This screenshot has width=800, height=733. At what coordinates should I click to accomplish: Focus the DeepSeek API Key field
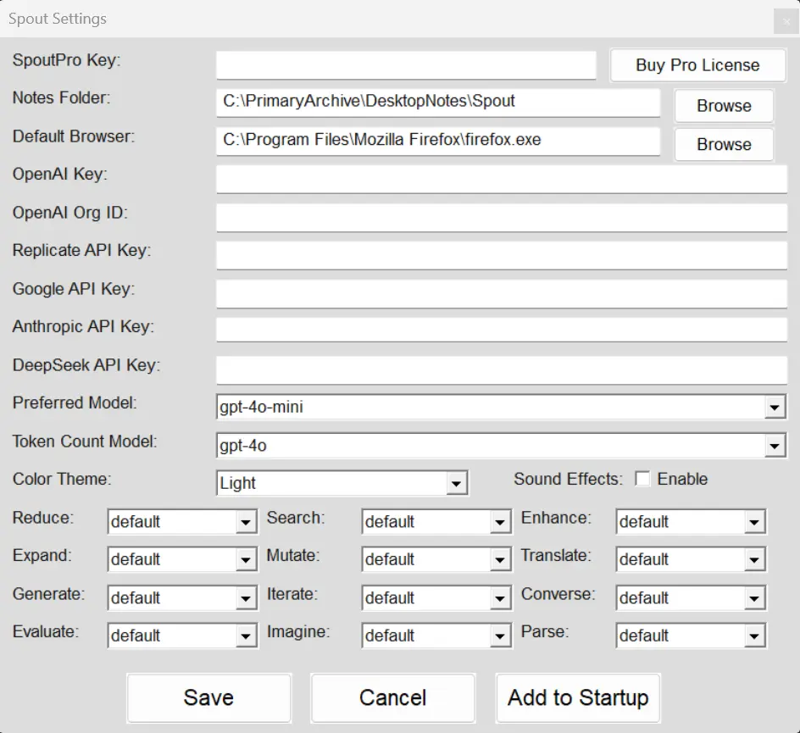tap(502, 369)
